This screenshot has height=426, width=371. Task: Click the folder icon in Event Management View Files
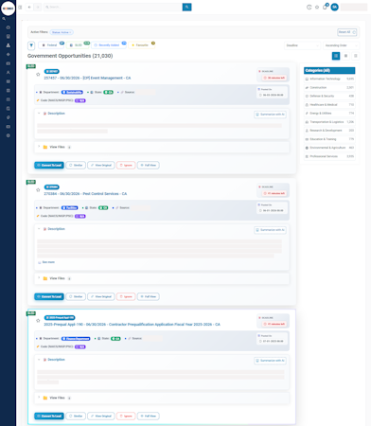point(45,147)
